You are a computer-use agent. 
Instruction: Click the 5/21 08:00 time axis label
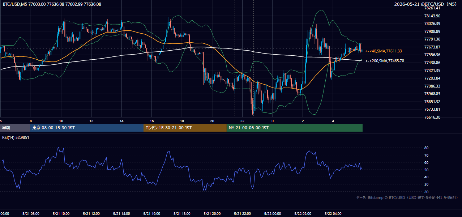(x=31, y=214)
